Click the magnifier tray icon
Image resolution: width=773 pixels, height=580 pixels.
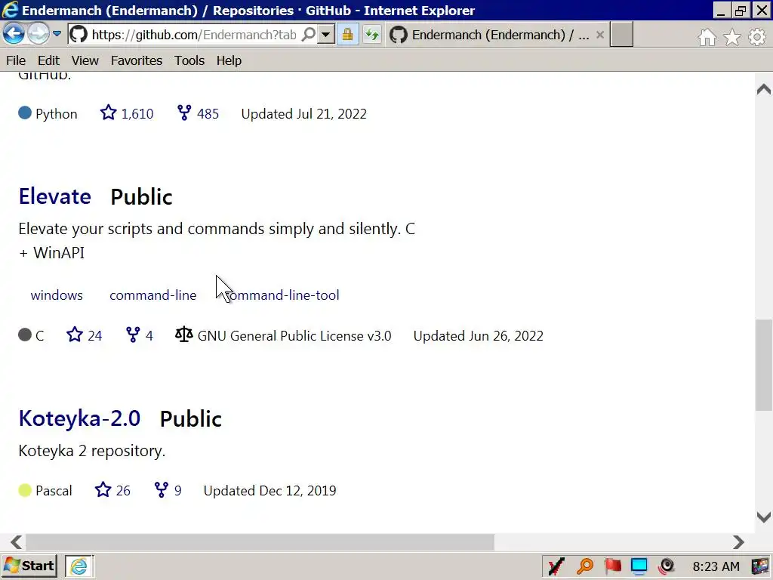(x=585, y=566)
